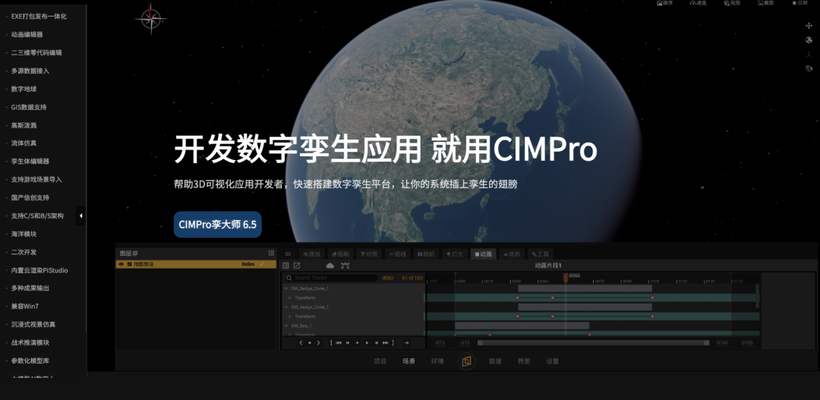820x400 pixels.
Task: Open 动画编辑器 in the left sidebar
Action: [x=27, y=34]
